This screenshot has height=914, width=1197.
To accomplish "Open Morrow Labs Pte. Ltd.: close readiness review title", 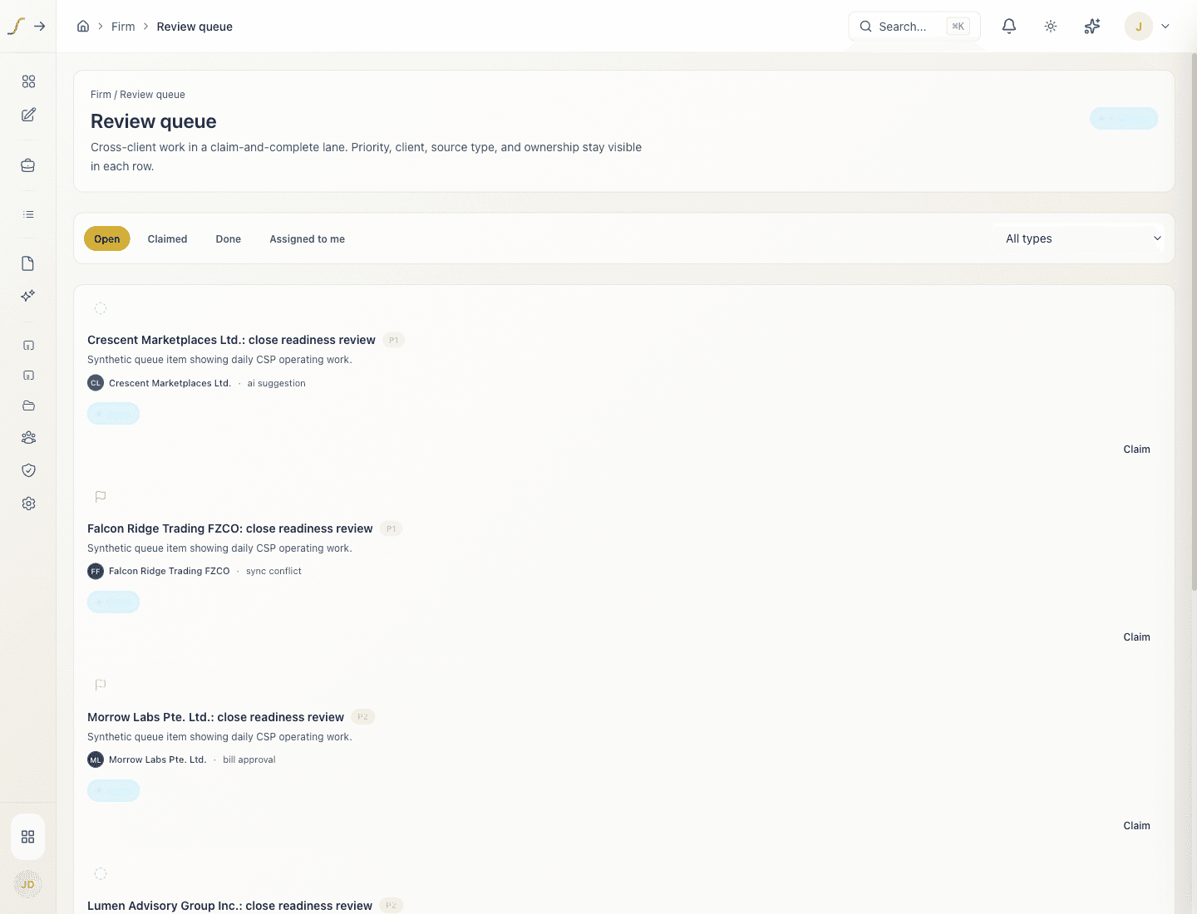I will click(215, 717).
